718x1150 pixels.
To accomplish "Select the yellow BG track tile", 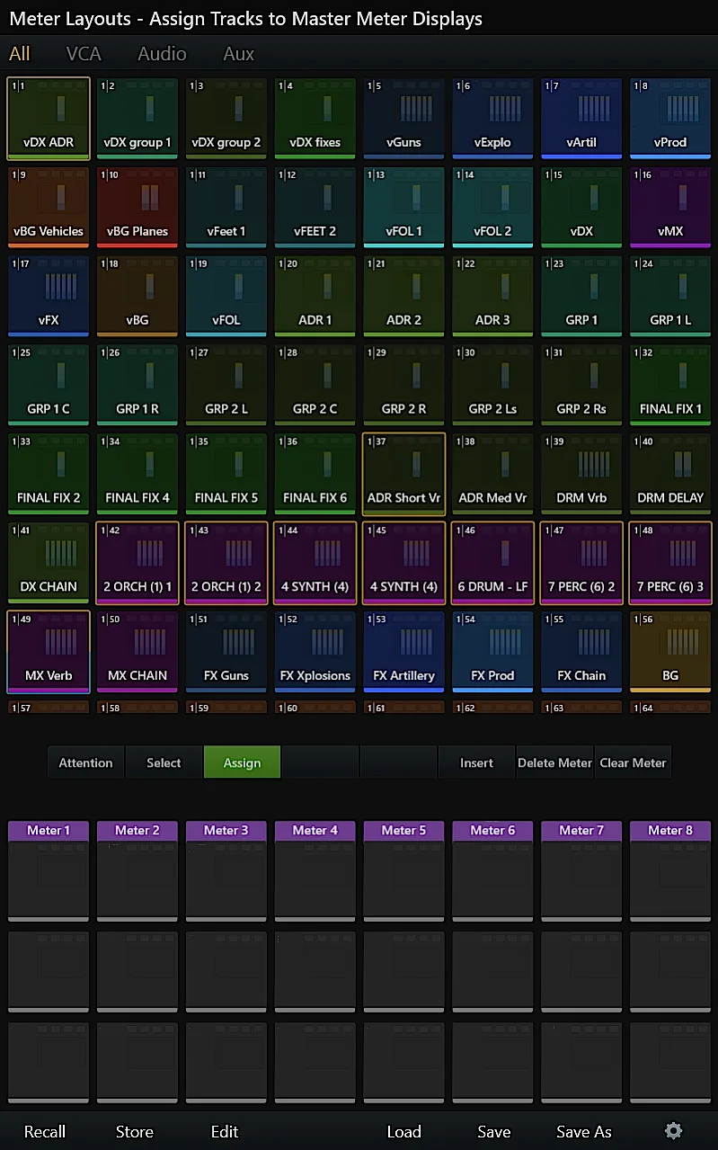I will click(670, 653).
